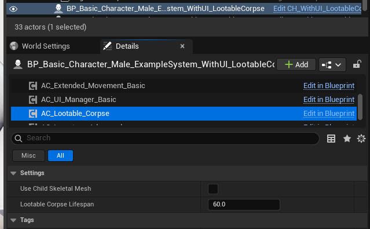The width and height of the screenshot is (370, 229).
Task: Select the AC_Lootable_Corpse component row
Action: click(184, 114)
